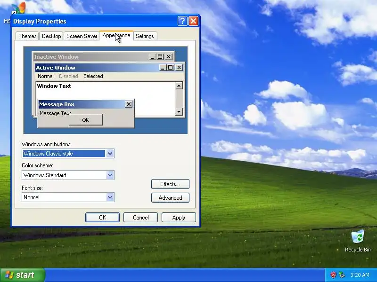Click the Normal menu item in preview
This screenshot has height=282, width=377.
(x=45, y=76)
